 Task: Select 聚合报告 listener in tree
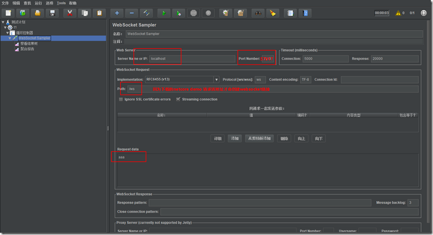pos(27,49)
